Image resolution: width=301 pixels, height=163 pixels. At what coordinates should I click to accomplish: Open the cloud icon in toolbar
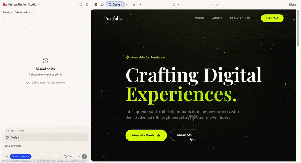coord(102,4)
